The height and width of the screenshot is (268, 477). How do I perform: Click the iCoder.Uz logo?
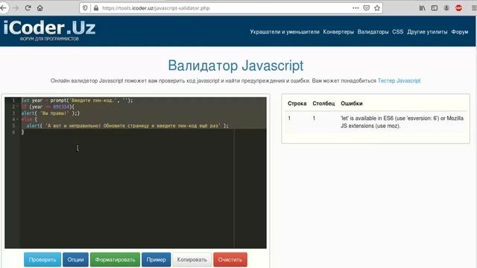[49, 30]
